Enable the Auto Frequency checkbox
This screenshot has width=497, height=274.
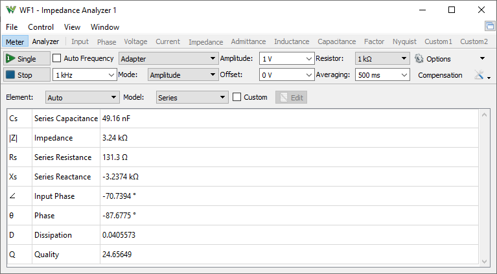[57, 58]
